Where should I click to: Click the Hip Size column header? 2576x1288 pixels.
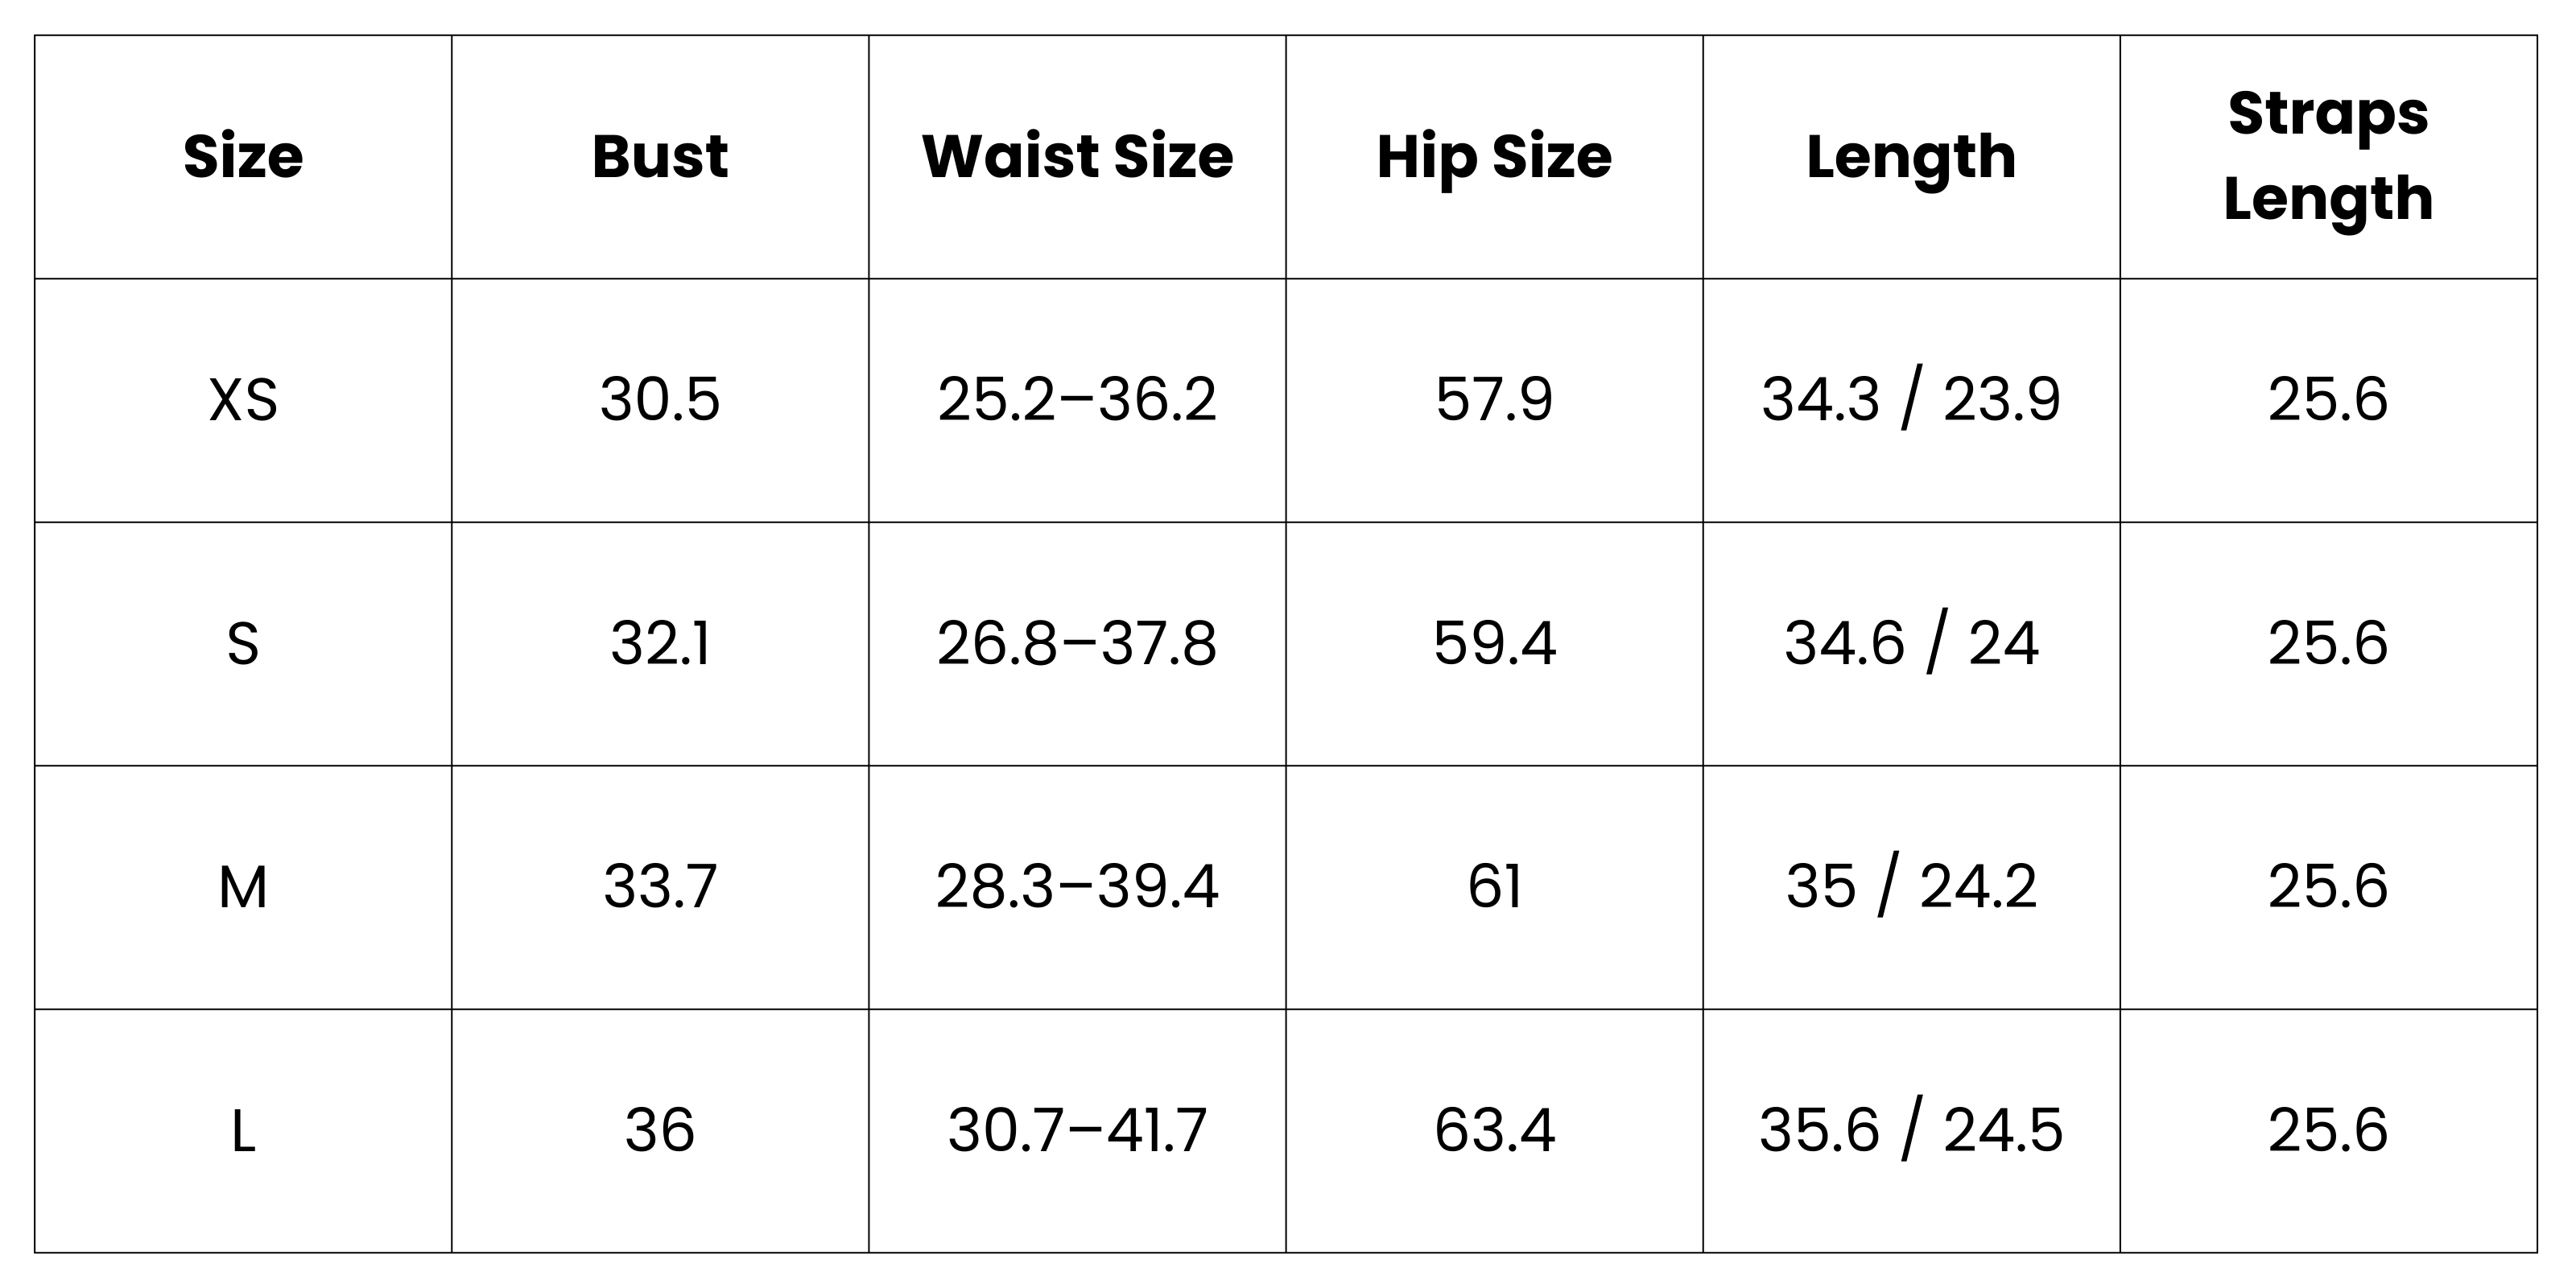coord(1494,157)
